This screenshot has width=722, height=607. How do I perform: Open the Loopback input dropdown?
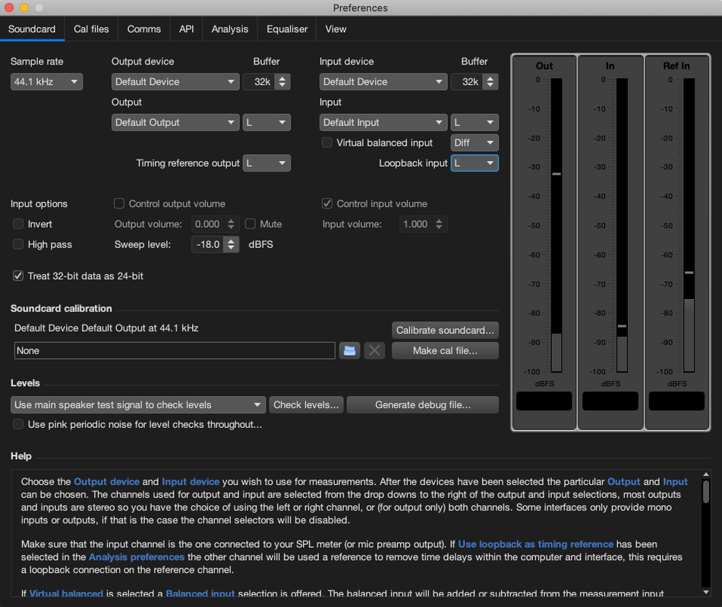tap(475, 163)
